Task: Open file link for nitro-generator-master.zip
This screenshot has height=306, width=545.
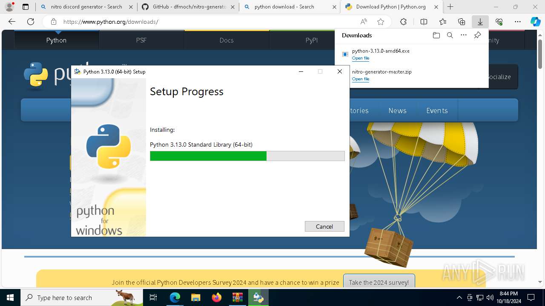Action: (x=361, y=79)
